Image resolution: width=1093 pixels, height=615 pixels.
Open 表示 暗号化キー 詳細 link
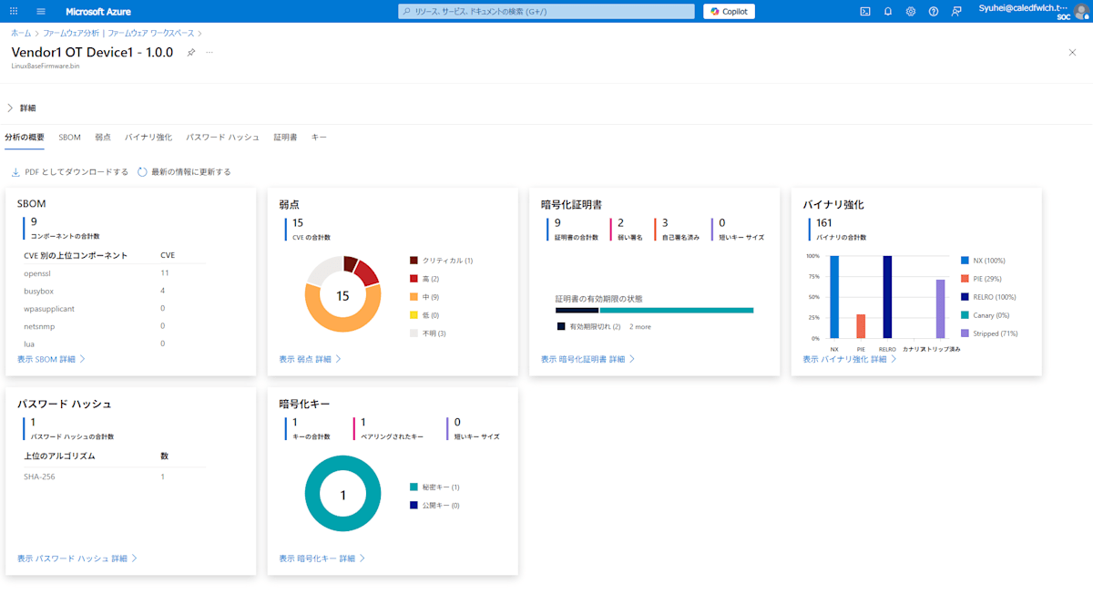coord(322,558)
